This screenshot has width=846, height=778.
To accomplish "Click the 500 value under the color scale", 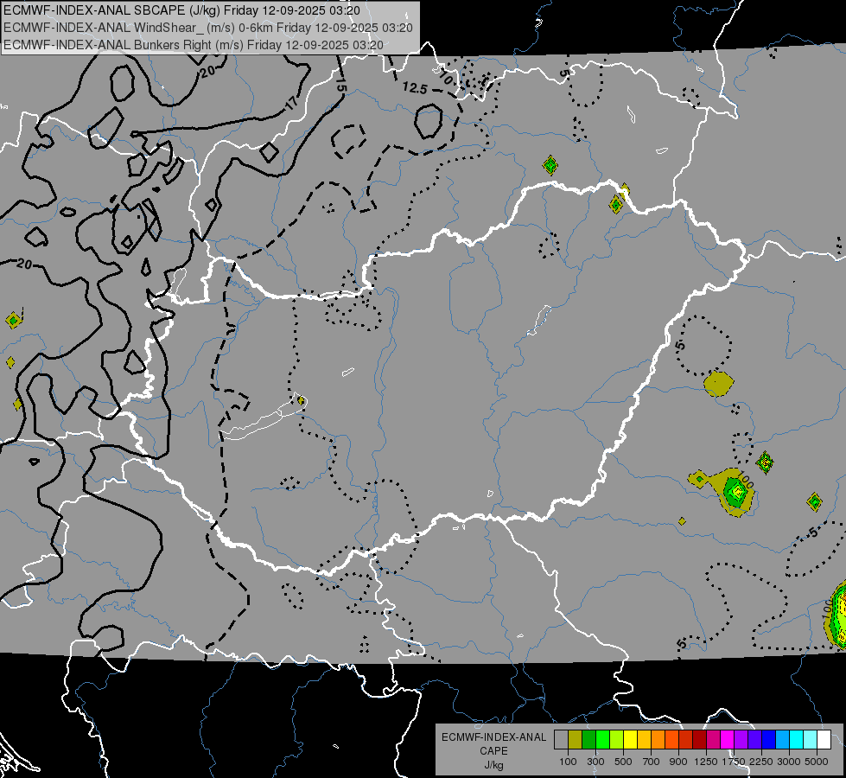I will [623, 762].
